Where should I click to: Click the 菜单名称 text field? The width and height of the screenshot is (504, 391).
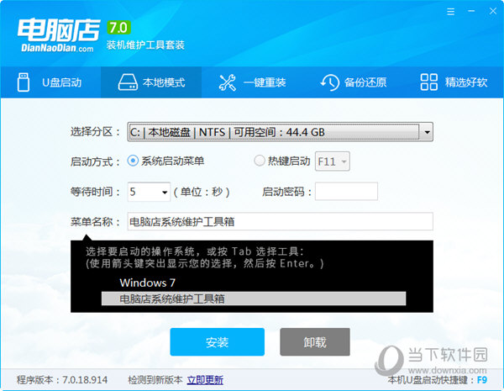280,221
